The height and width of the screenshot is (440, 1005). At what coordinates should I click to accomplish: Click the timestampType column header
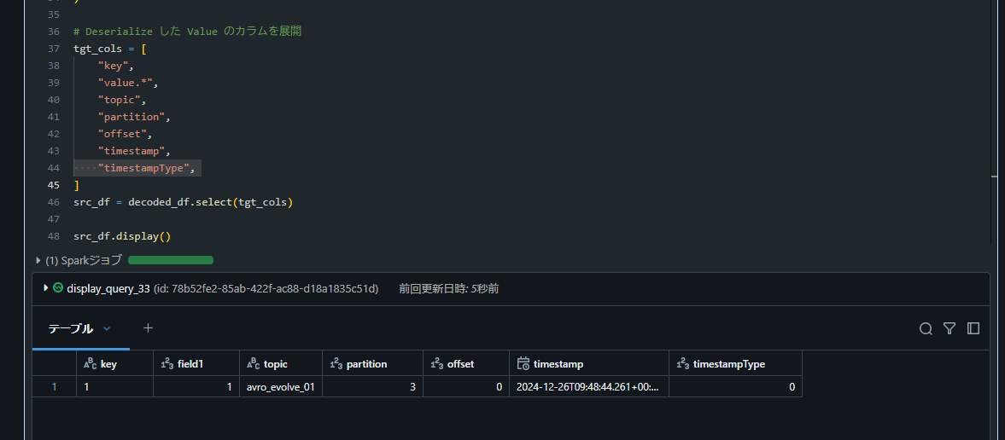[735, 364]
